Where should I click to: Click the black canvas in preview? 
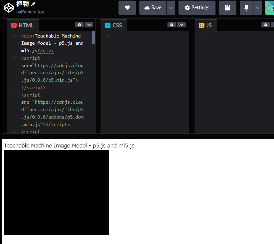tap(56, 192)
